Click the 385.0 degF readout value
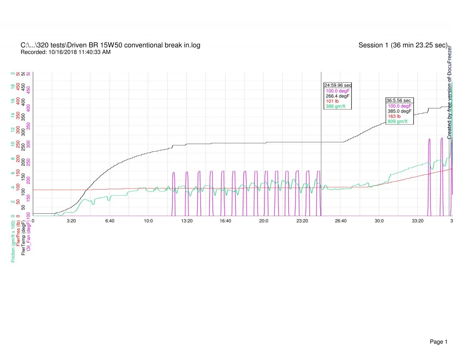 tap(399, 111)
